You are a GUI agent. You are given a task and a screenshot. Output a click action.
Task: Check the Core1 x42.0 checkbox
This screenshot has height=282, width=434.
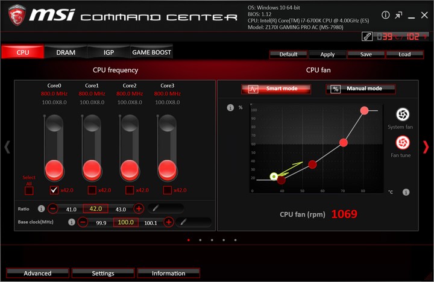click(92, 190)
